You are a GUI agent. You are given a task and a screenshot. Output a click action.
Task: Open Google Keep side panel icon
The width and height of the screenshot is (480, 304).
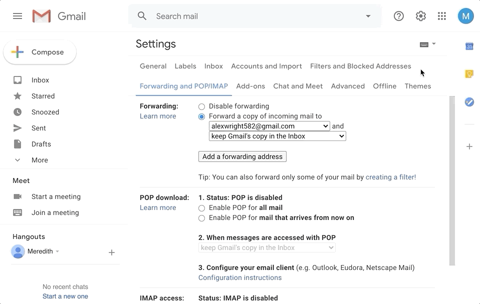[x=469, y=74]
